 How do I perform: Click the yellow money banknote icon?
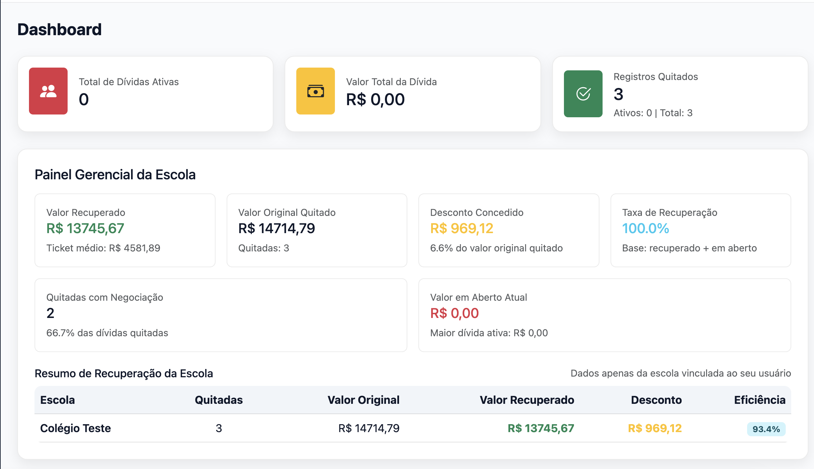coord(316,91)
